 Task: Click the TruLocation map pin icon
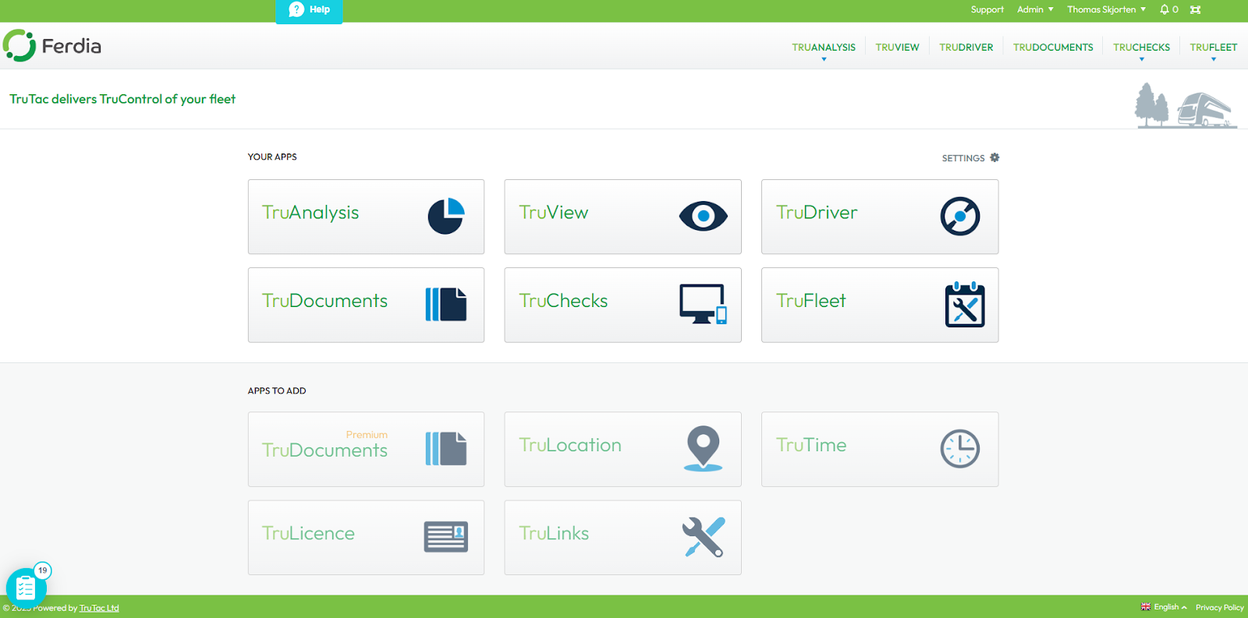coord(703,448)
